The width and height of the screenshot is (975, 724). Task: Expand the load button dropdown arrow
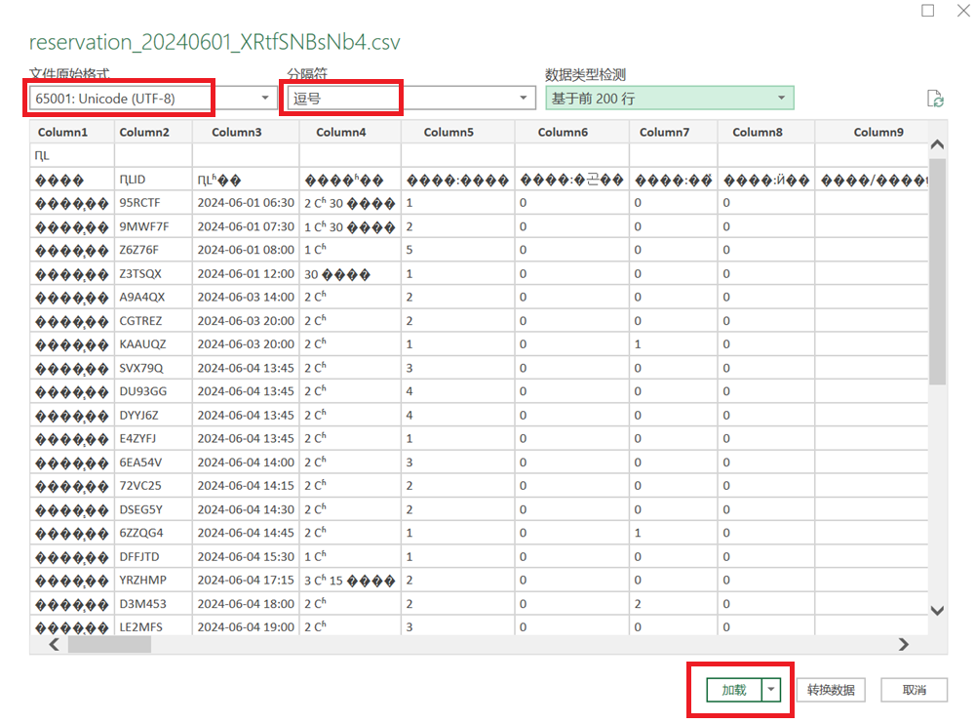coord(771,690)
